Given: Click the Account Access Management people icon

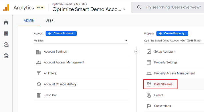Looking at the screenshot, I should click(x=39, y=63).
